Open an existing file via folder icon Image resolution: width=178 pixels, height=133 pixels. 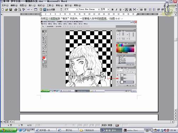(x=7, y=10)
